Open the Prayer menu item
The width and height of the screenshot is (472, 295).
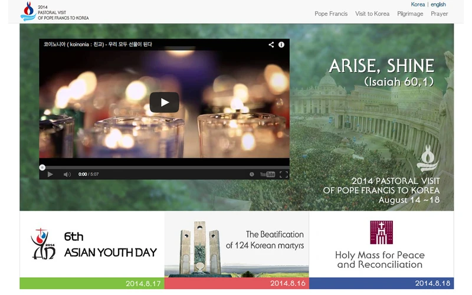tap(439, 14)
